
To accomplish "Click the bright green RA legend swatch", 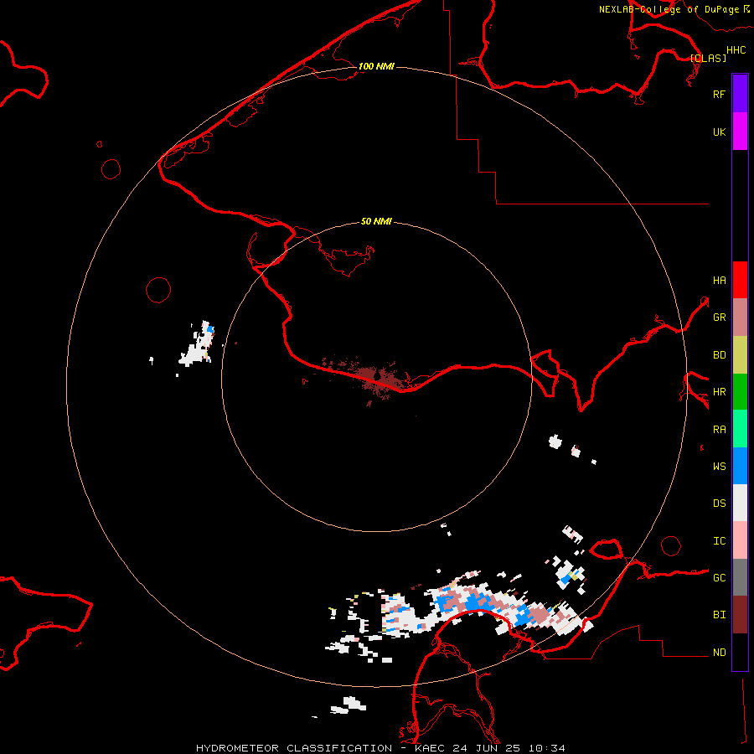I will (x=740, y=429).
